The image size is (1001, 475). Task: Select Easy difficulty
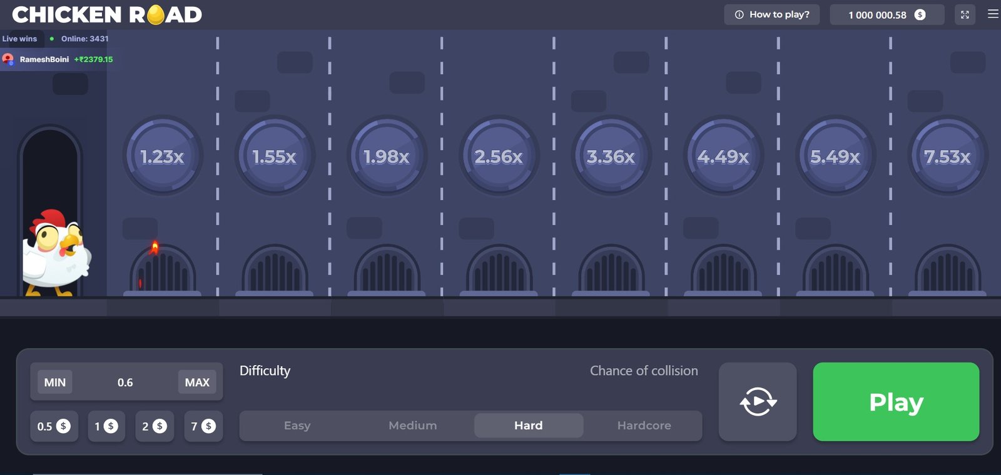click(297, 426)
